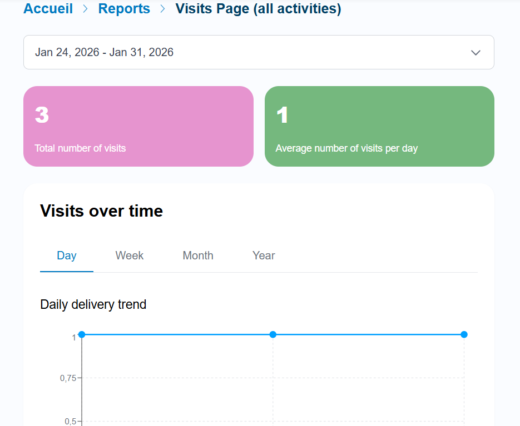The width and height of the screenshot is (520, 426).
Task: Show the Year tab view
Action: [264, 255]
